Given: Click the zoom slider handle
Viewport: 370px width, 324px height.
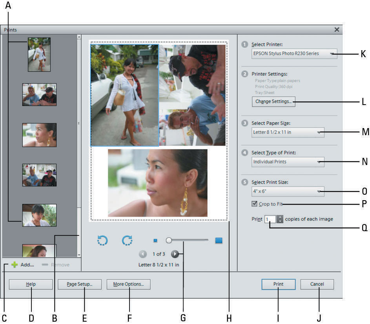Looking at the screenshot, I should tap(169, 240).
